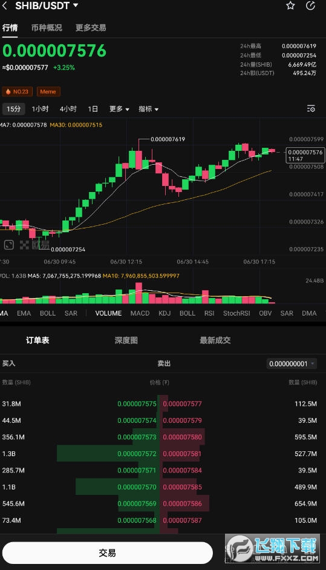Click ask price 0.000007585

coord(182,487)
